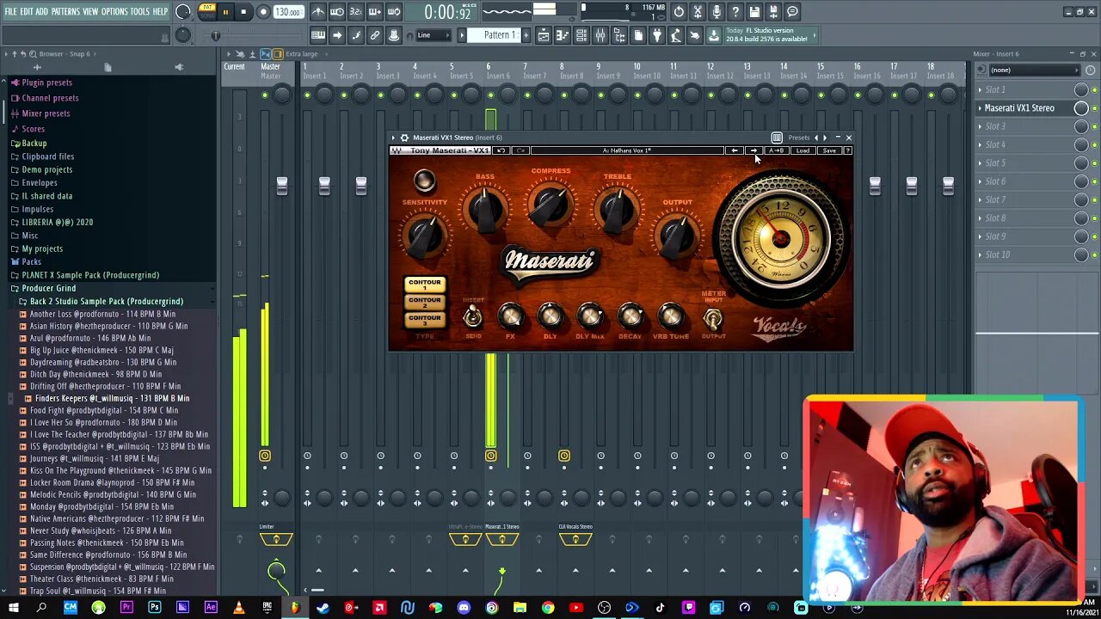
Task: Click the COMPRESS knob
Action: coord(550,205)
